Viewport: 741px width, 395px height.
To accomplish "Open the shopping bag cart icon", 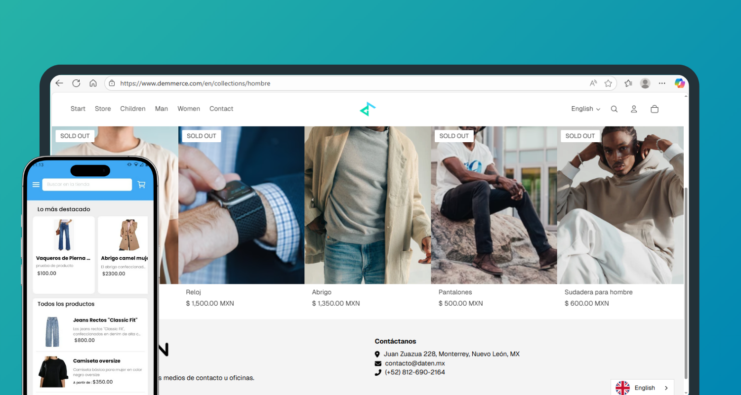I will [655, 109].
